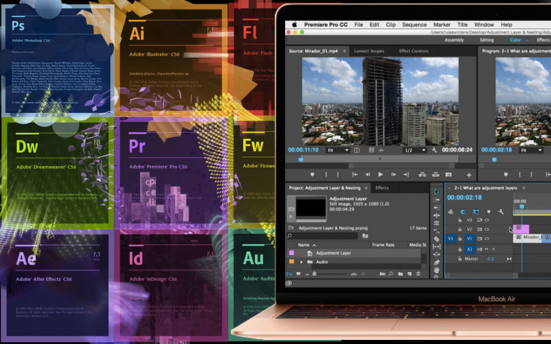
Task: Click Find magnifier in Project panel footer
Action: click(391, 274)
